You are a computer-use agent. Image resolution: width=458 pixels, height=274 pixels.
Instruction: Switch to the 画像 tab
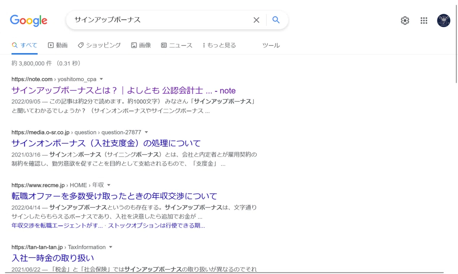[141, 45]
